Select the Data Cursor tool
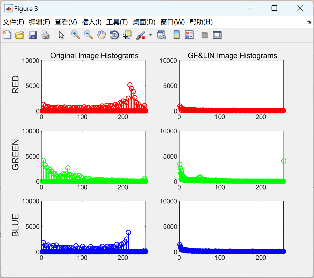Screen dimensions: 314x278 127,35
